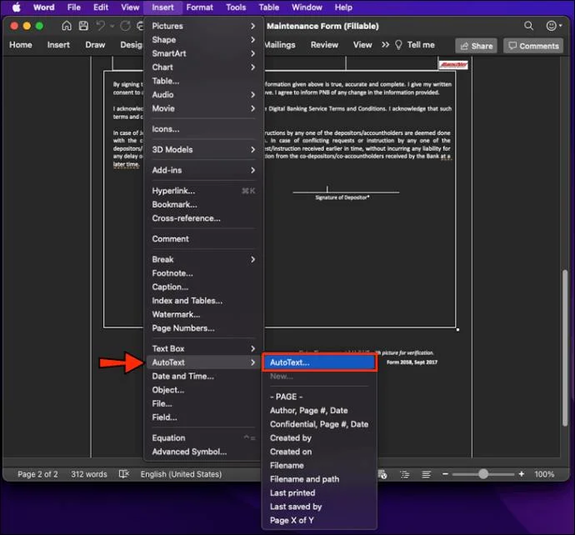Image resolution: width=575 pixels, height=535 pixels.
Task: Expand the Chart submenu
Action: 203,67
